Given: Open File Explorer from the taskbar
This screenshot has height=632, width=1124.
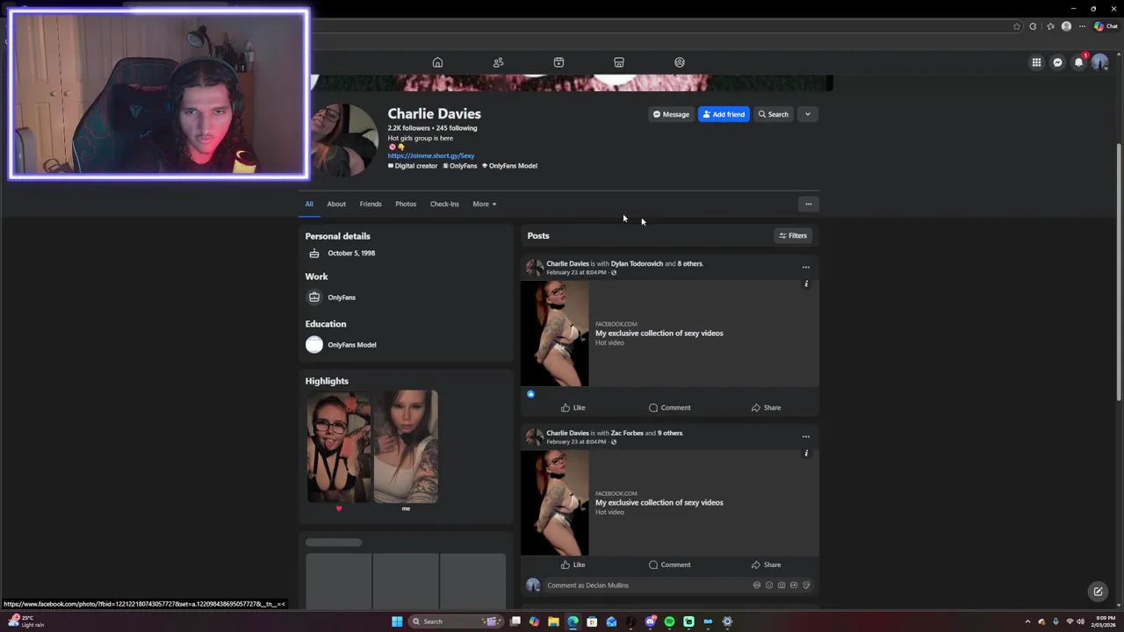Looking at the screenshot, I should (553, 621).
